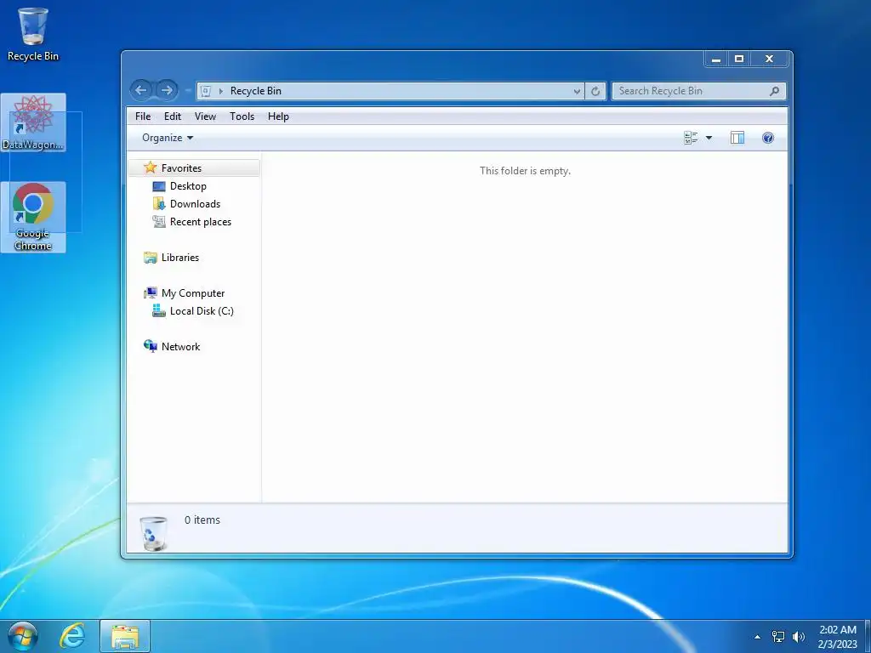
Task: Go forward with the Forward arrow button
Action: point(166,90)
